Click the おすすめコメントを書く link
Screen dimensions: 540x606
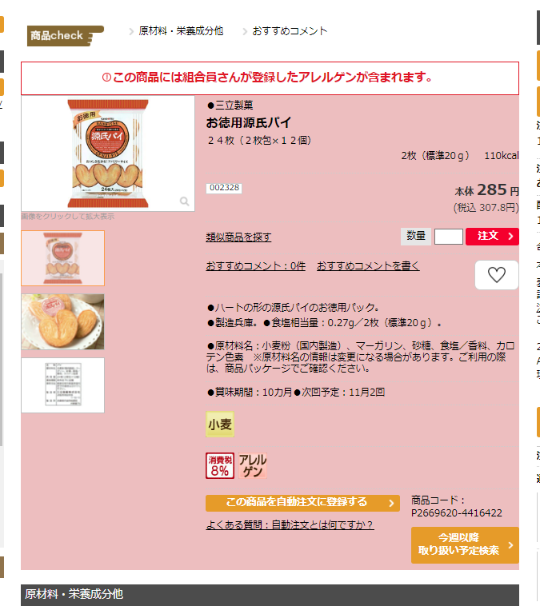click(368, 266)
